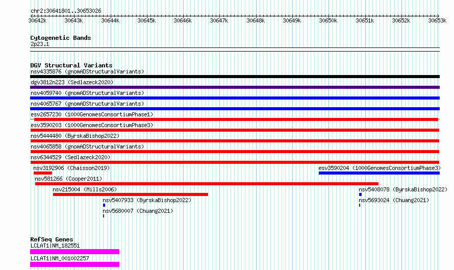Click the 30648k ruler tick label
The height and width of the screenshot is (270, 454).
tap(256, 20)
